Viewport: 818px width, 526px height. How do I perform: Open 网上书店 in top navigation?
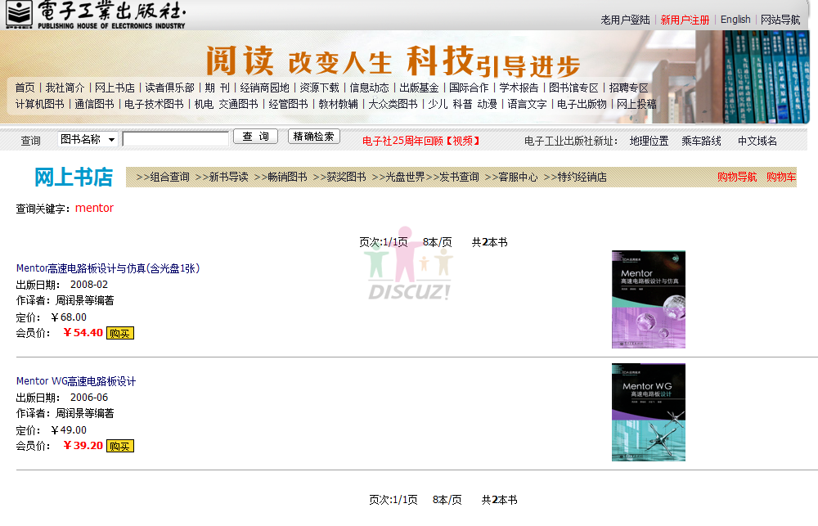click(115, 88)
